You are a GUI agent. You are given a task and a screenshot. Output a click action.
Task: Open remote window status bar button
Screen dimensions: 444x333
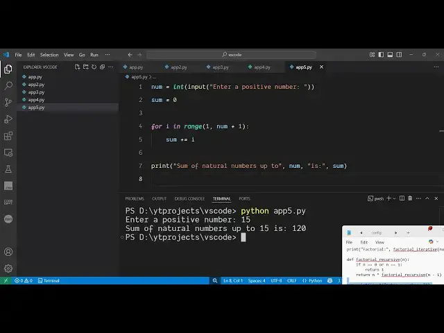6,280
